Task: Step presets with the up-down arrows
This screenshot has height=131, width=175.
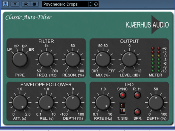Action: (90, 4)
